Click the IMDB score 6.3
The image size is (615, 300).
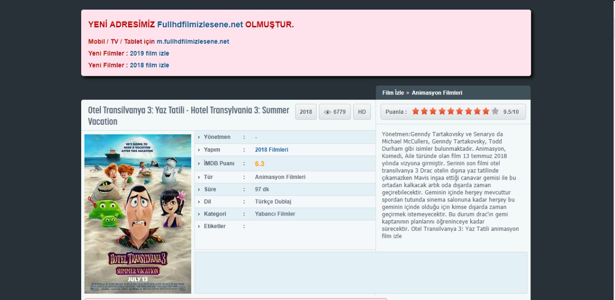(259, 164)
